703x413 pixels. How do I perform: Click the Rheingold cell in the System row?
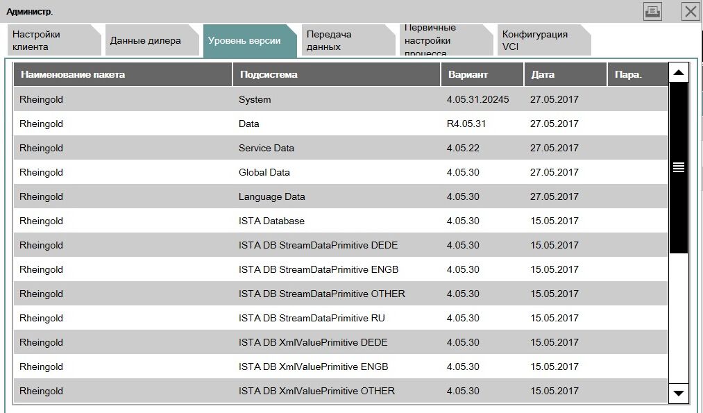[x=41, y=99]
